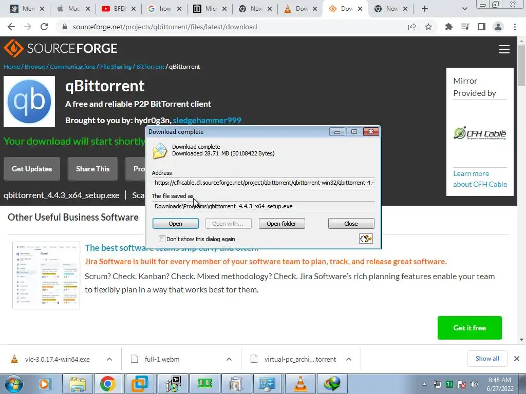Toggle the browser side panel icon
Viewport: 526px width, 394px height.
click(482, 27)
